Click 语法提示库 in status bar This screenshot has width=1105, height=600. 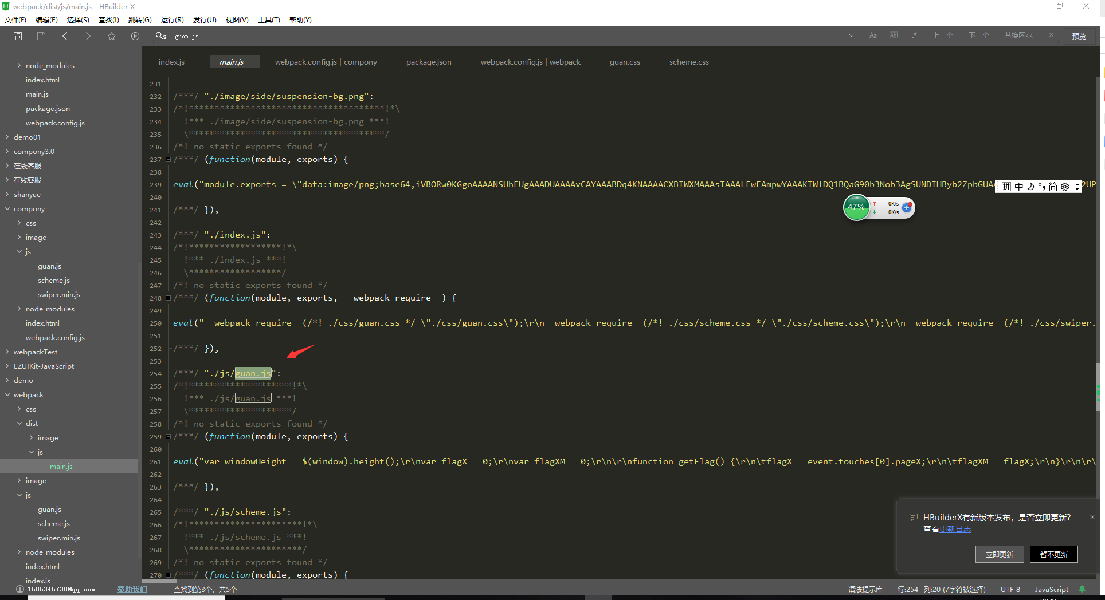865,589
